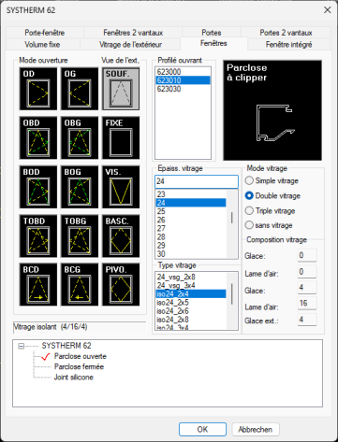Select Joint silicone tree item

tap(74, 378)
